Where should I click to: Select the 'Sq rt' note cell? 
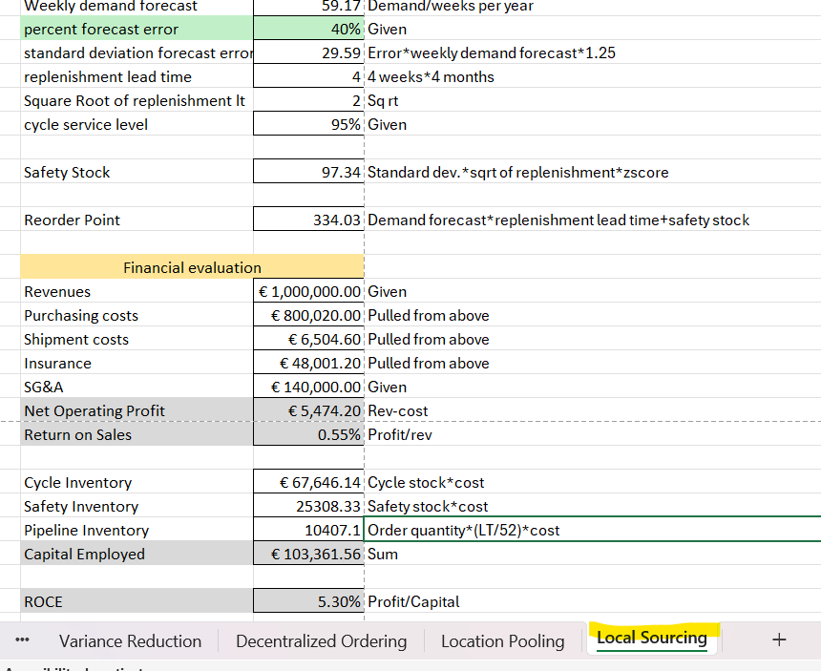tap(383, 100)
